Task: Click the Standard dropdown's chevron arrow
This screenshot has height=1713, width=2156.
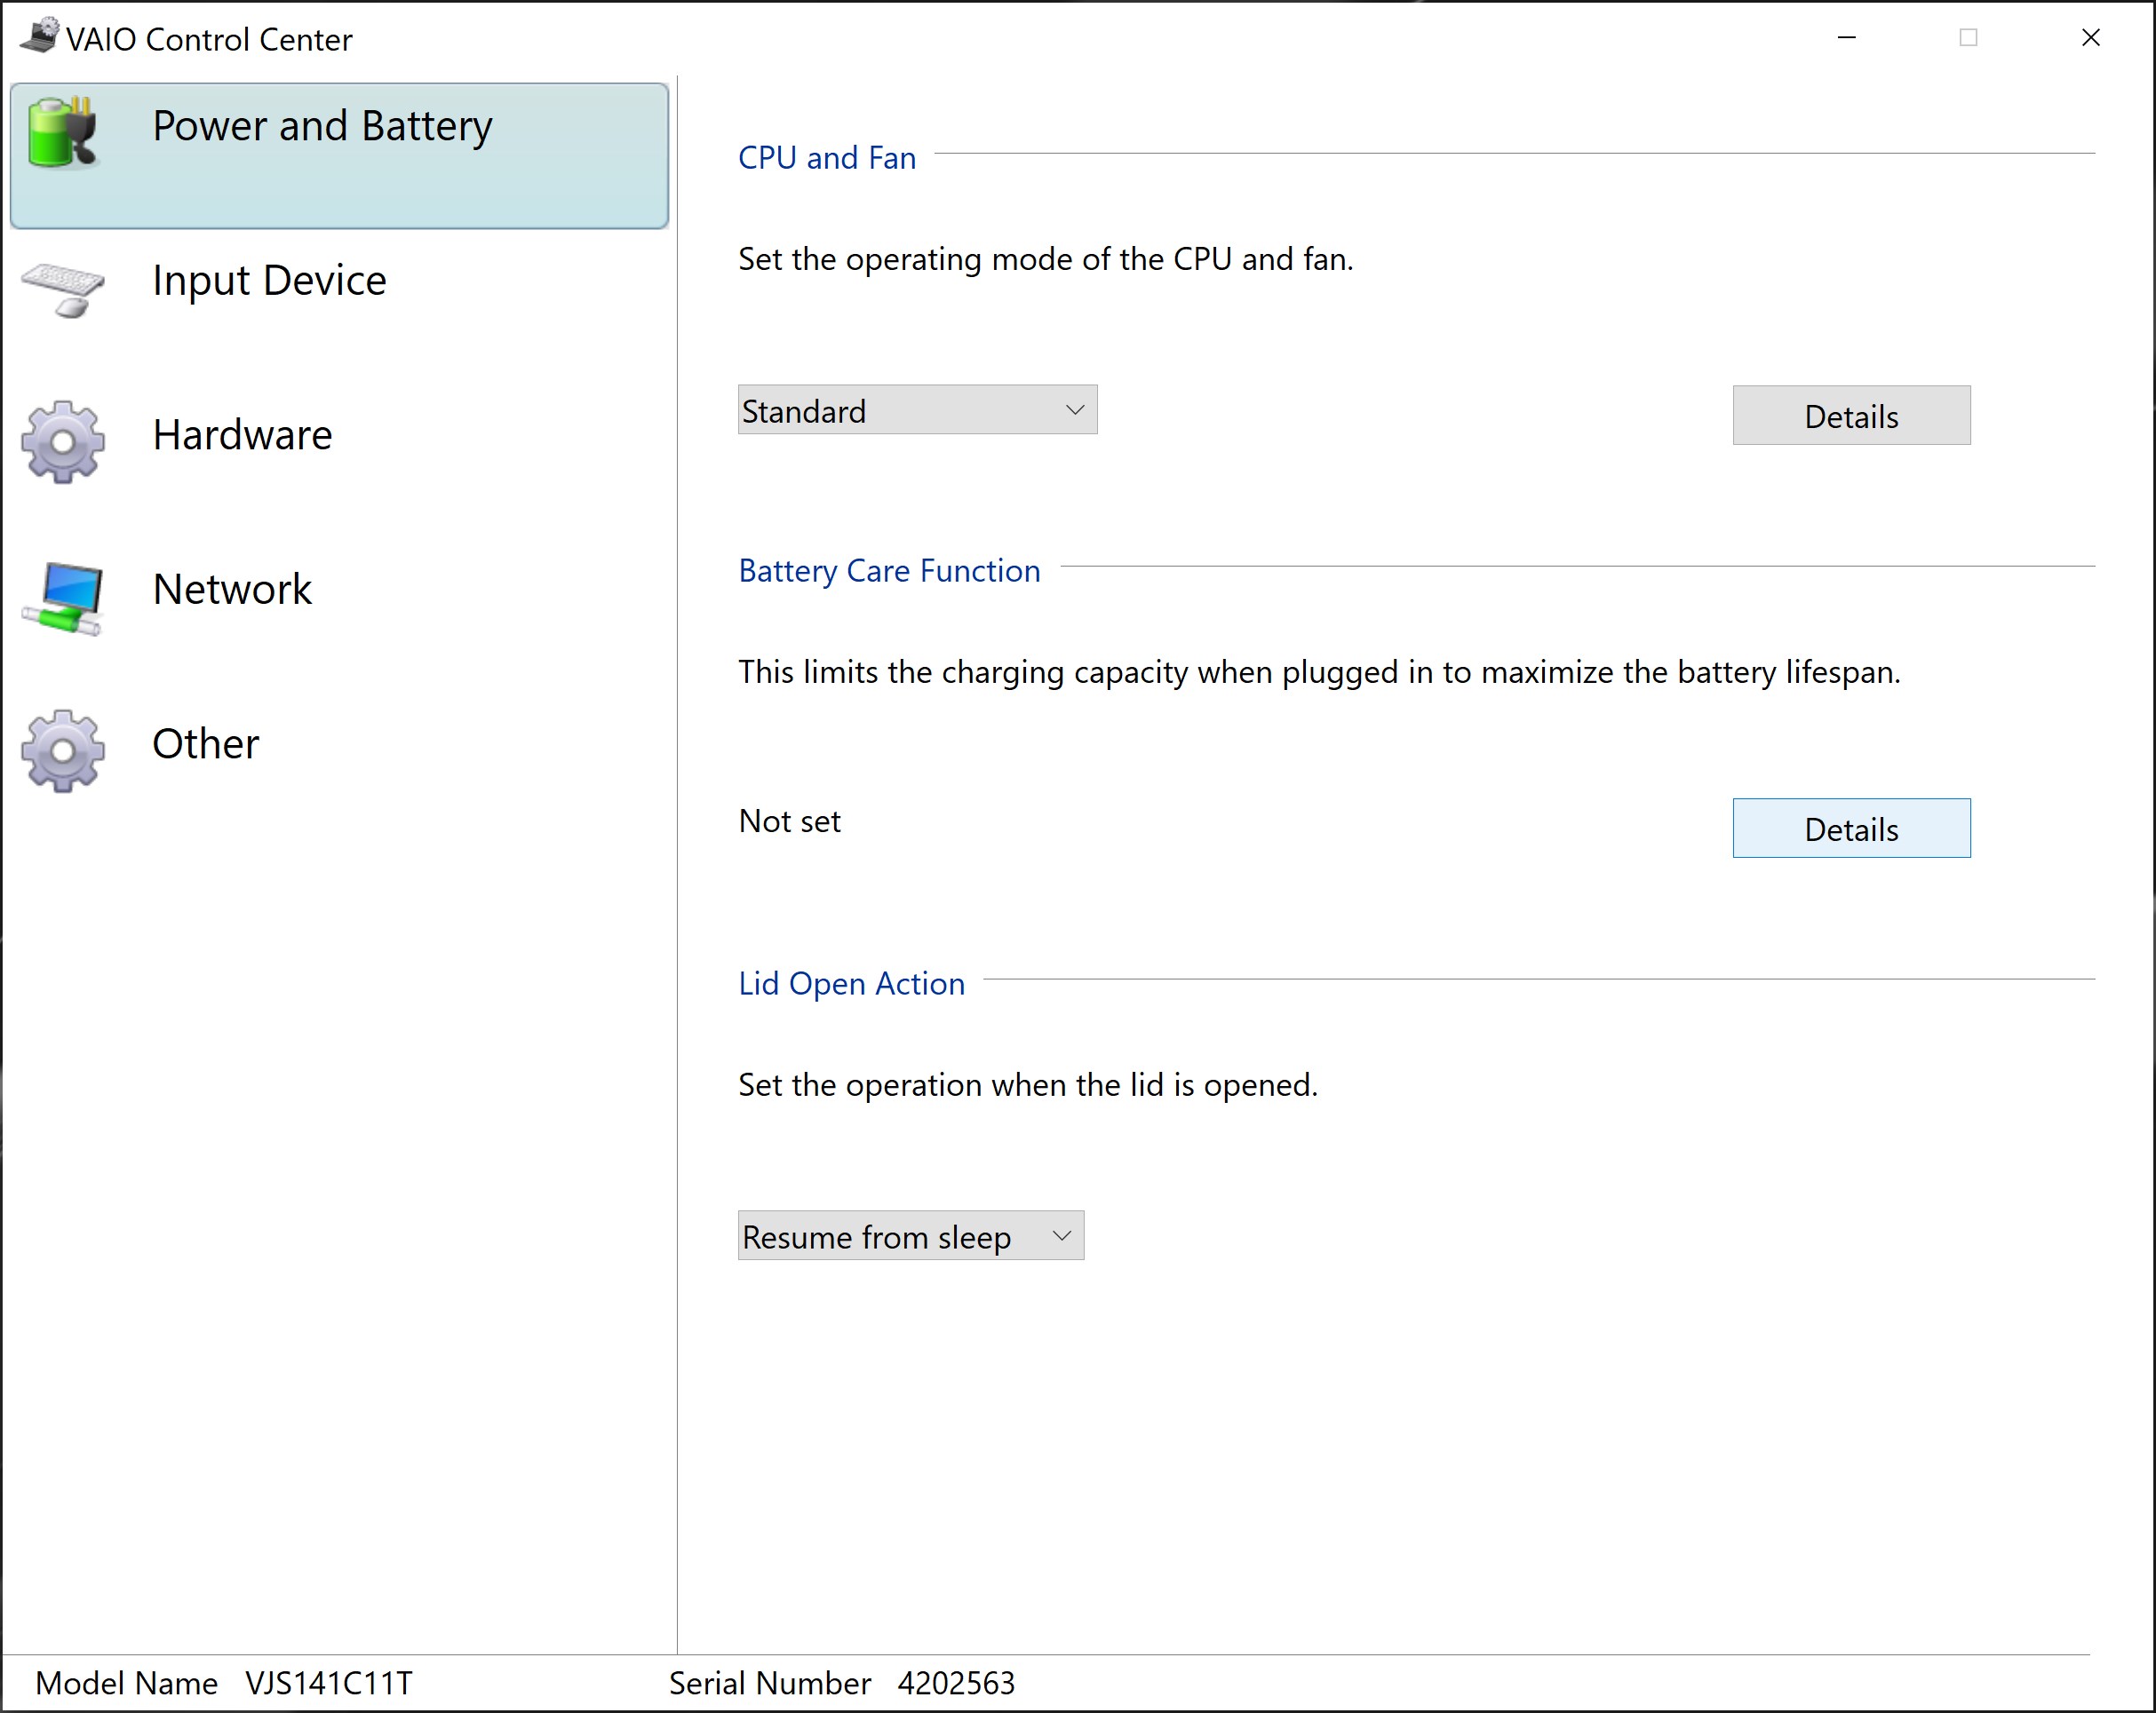Action: (x=1075, y=411)
